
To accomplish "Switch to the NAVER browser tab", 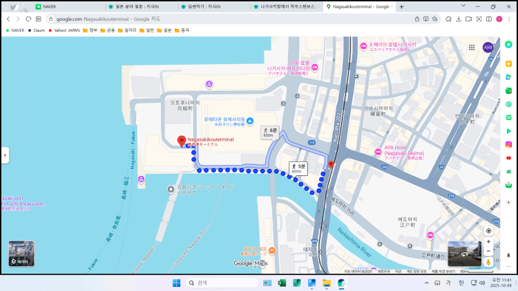I will pyautogui.click(x=62, y=6).
